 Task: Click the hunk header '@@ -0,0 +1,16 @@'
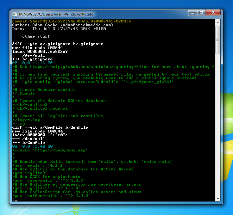click(32, 63)
